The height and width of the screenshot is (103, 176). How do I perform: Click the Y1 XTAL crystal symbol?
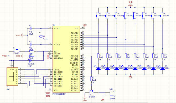click(41, 37)
